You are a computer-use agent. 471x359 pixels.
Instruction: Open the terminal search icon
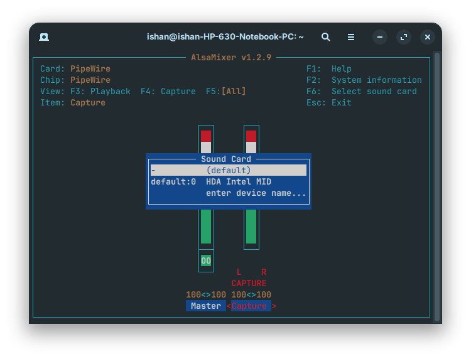pos(325,37)
